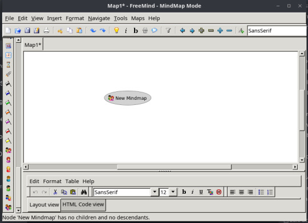Open the note editor Table menu
The width and height of the screenshot is (308, 223).
(x=72, y=181)
